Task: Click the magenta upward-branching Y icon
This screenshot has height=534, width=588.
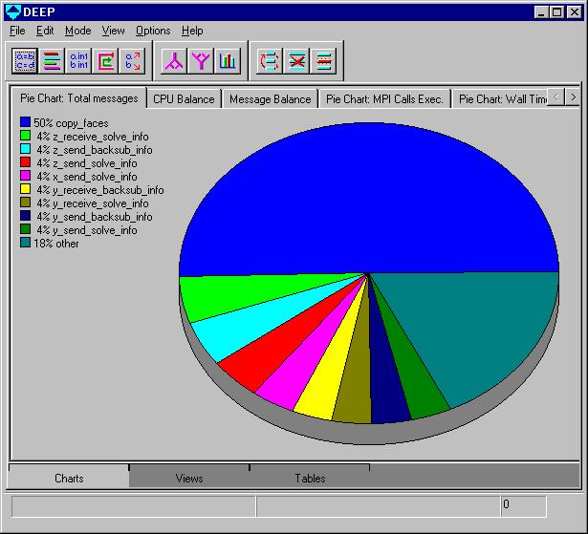Action: 201,61
